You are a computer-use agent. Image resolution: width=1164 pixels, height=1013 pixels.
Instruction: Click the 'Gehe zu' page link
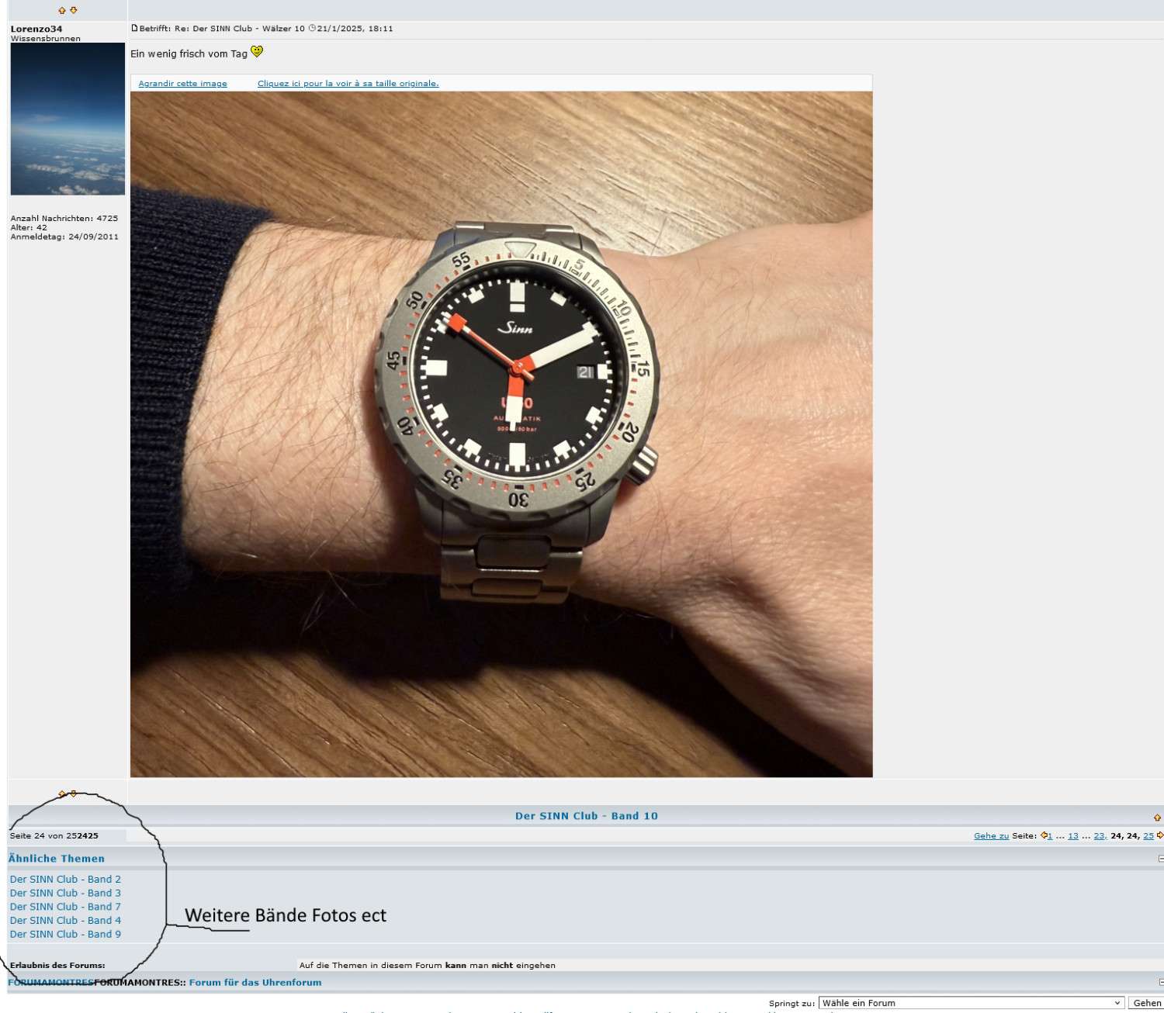point(991,835)
